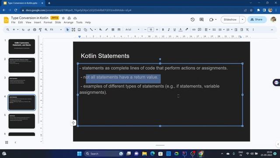Image resolution: width=280 pixels, height=158 pixels.
Task: Expand line type dropdown arrow
Action: point(95,29)
